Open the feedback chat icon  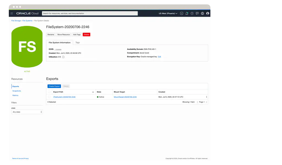click(x=197, y=13)
